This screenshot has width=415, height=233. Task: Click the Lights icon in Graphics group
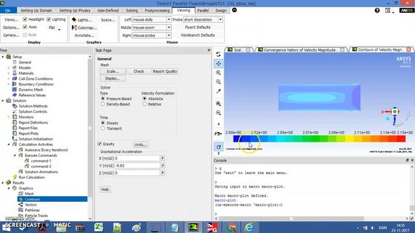point(74,20)
